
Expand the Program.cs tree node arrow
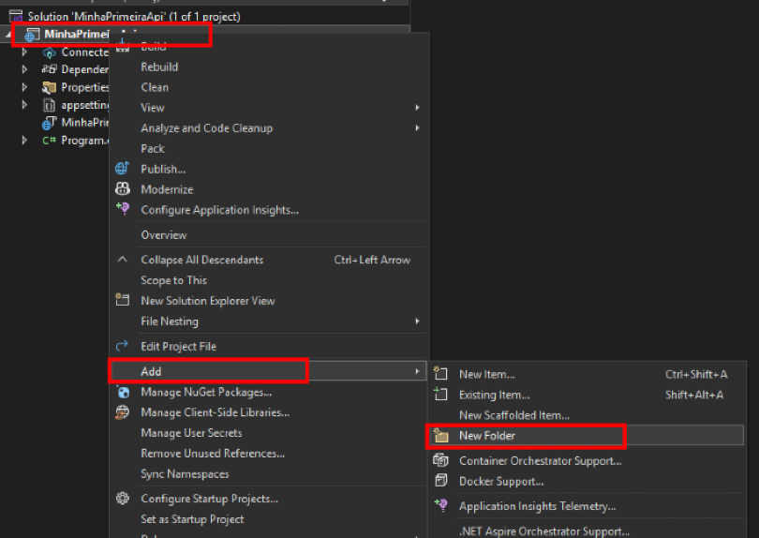coord(24,141)
